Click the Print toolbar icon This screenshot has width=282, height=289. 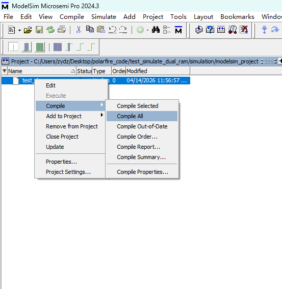62,30
